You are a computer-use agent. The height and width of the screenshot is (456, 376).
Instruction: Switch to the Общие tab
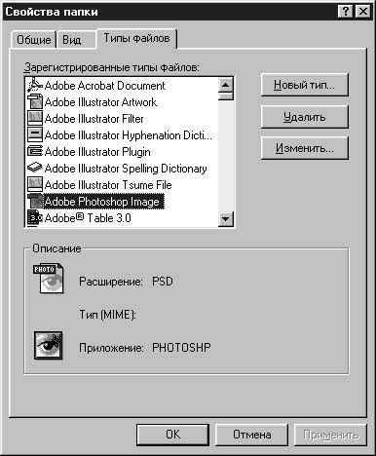[x=33, y=40]
